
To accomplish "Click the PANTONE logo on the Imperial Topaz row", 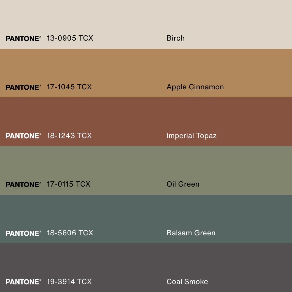I will coord(23,136).
